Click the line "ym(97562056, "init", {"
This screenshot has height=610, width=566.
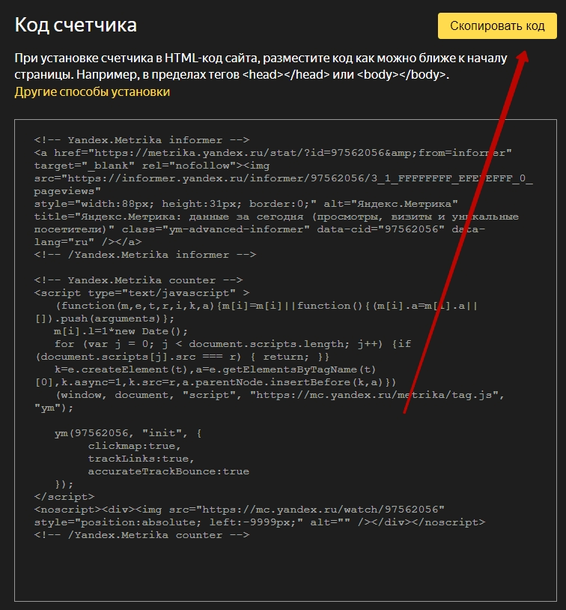pos(128,433)
